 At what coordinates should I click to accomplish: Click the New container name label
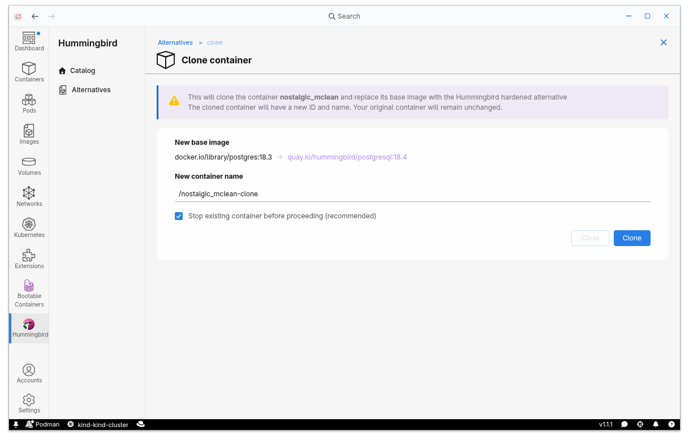(x=209, y=176)
